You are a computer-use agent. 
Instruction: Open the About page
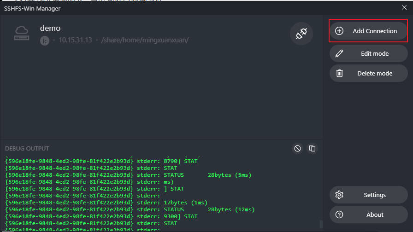point(374,215)
